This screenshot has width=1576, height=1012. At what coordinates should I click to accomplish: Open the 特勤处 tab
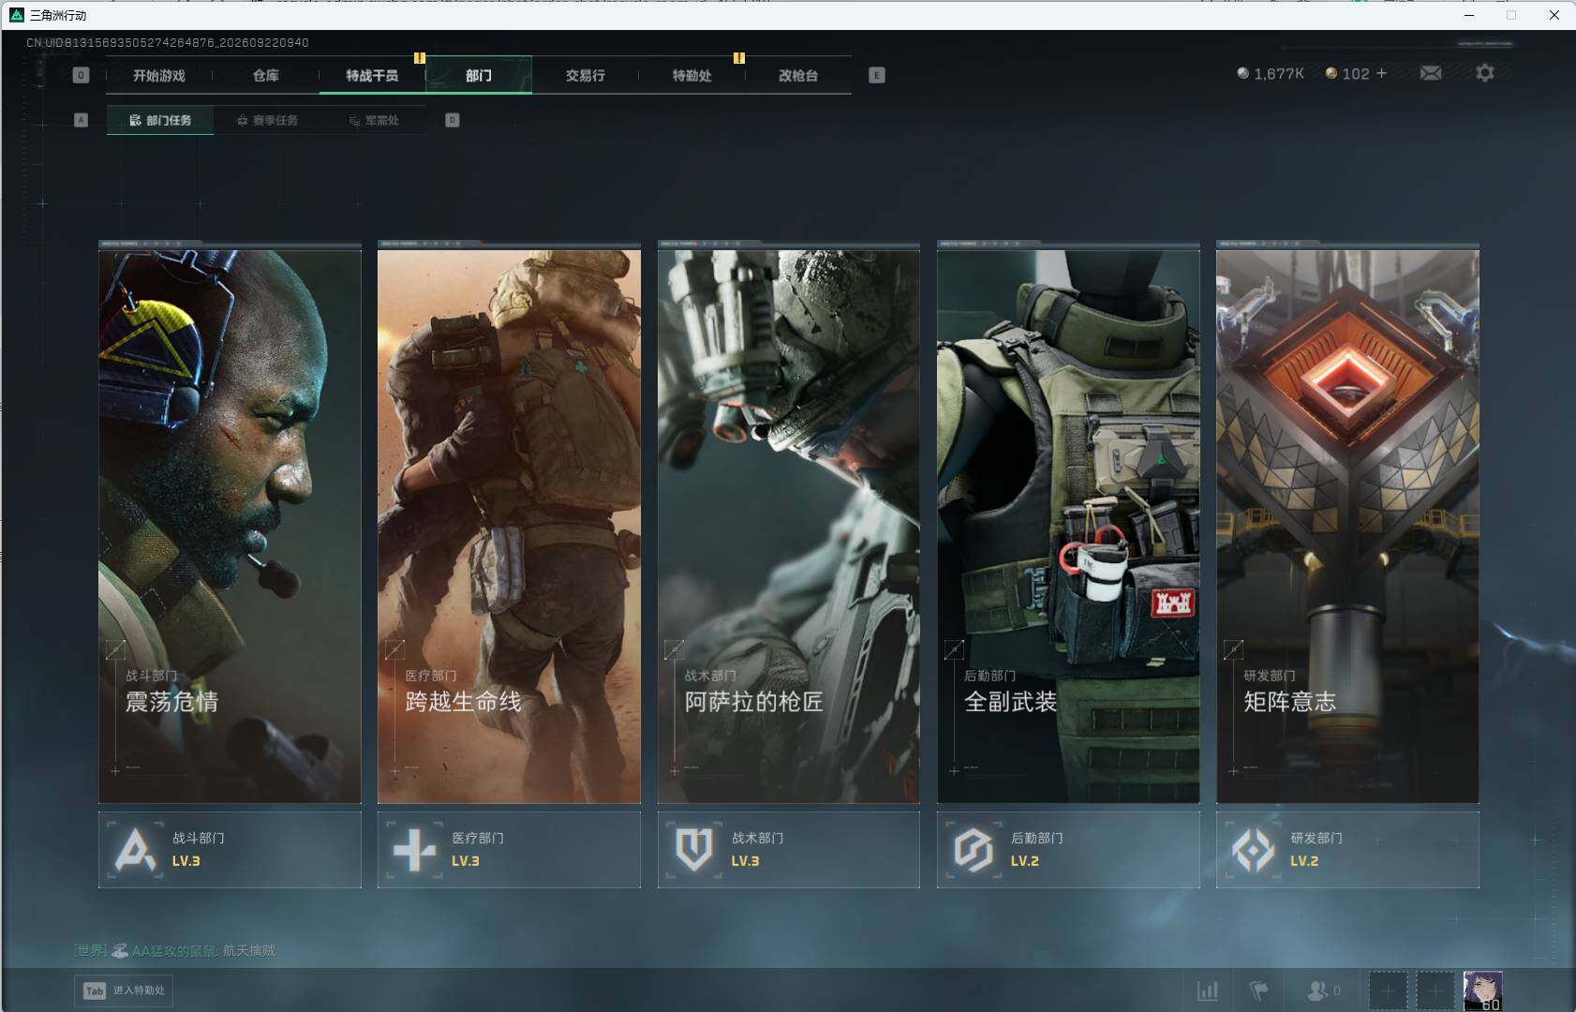[x=691, y=75]
